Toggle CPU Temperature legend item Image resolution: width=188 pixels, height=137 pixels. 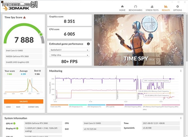78,106
